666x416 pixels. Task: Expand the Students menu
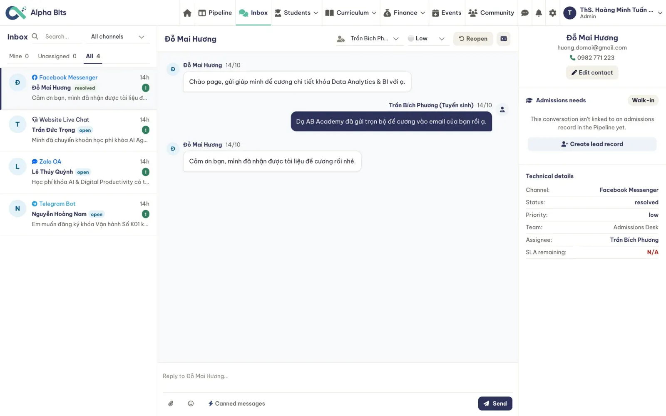(x=296, y=13)
